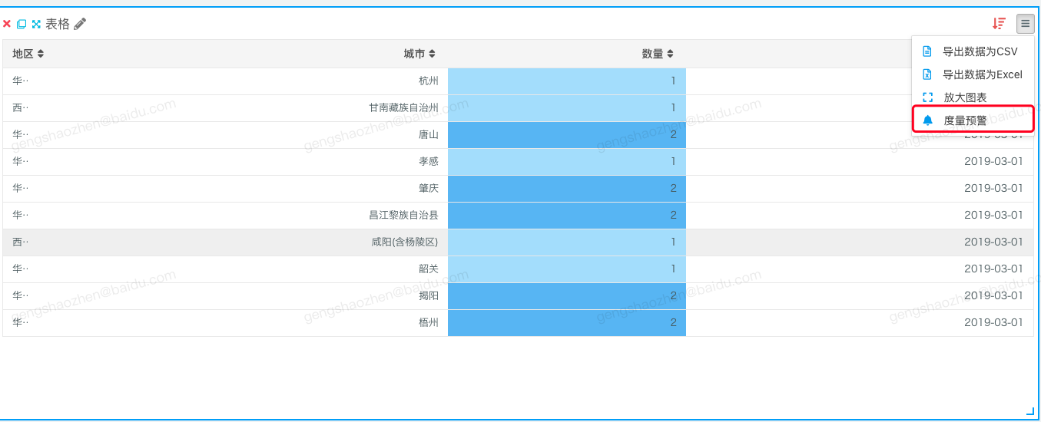Click the copy chart icon

(x=22, y=24)
